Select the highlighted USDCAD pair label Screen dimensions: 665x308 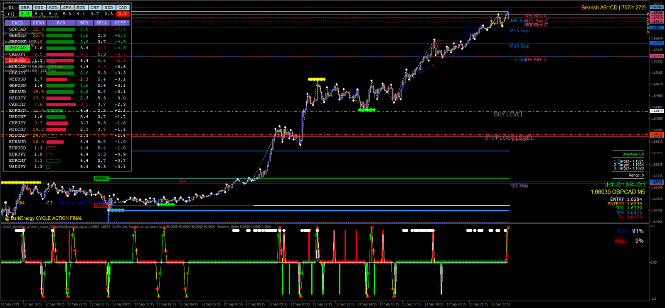point(17,48)
